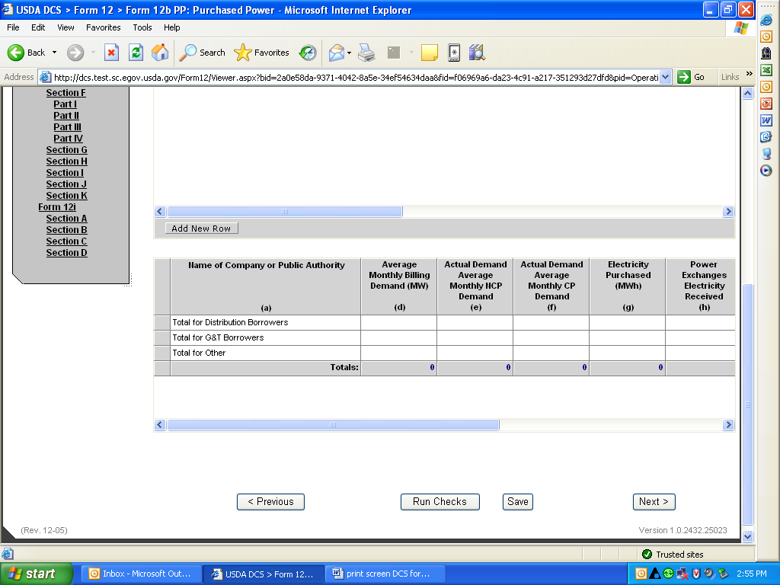780x585 pixels.
Task: Click the Back navigation arrow icon
Action: click(15, 53)
